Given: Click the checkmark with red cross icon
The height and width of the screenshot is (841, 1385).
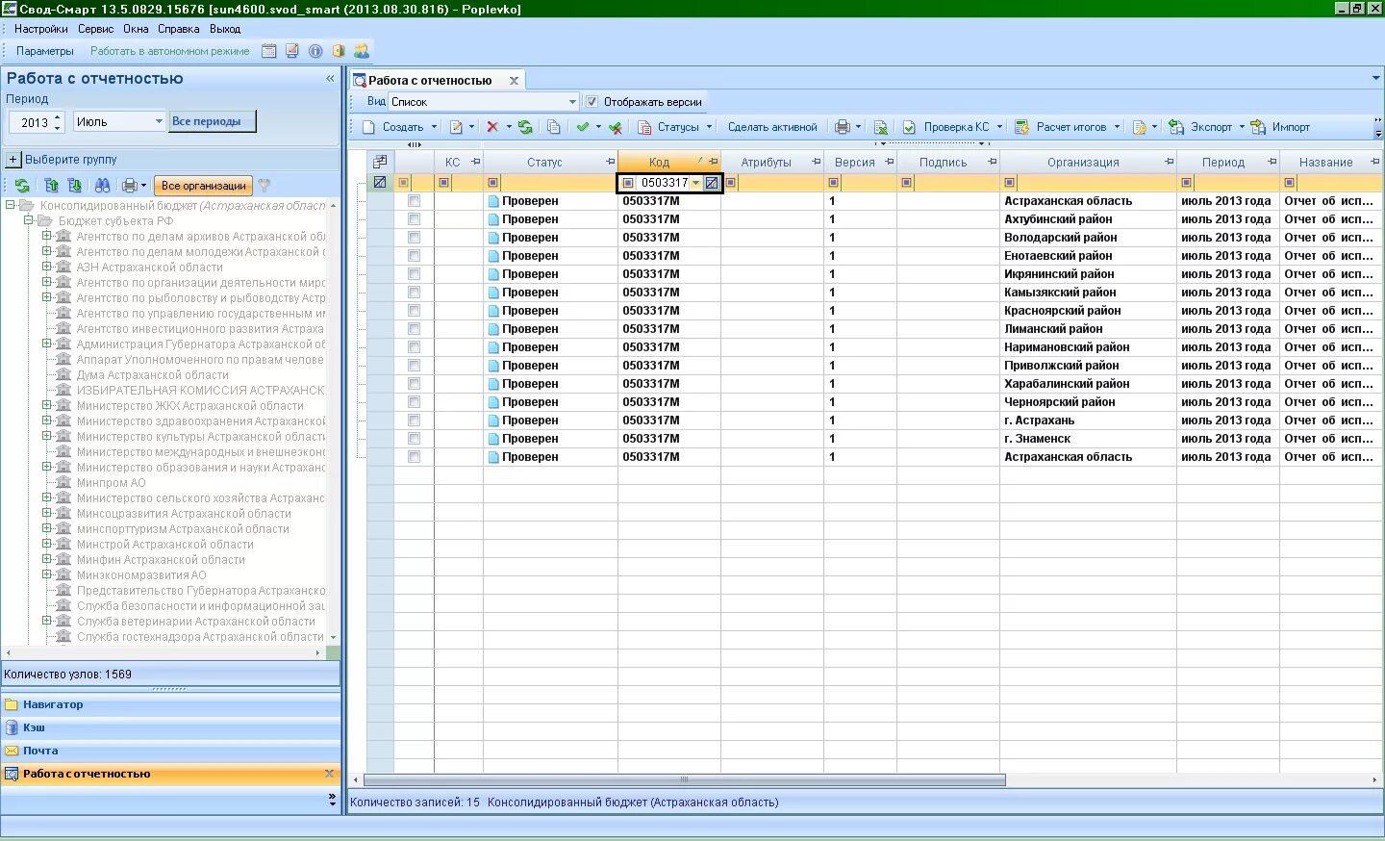Looking at the screenshot, I should 616,127.
